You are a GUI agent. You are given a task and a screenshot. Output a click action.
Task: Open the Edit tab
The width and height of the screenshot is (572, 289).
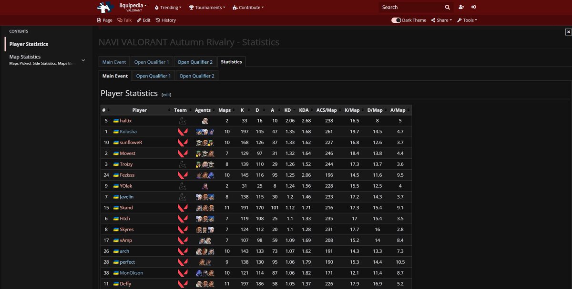[x=143, y=20]
